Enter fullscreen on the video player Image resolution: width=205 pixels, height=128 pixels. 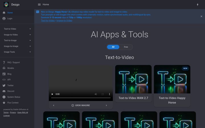[x=102, y=94]
